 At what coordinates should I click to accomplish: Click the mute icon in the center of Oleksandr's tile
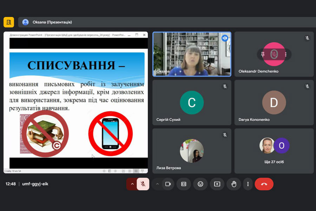274,55
